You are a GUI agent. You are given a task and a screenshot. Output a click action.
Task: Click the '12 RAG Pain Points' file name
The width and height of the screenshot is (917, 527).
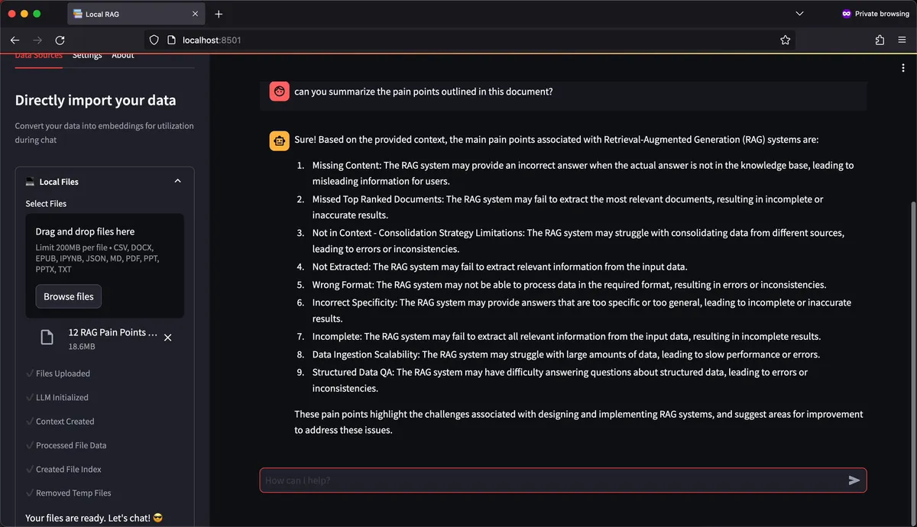113,332
